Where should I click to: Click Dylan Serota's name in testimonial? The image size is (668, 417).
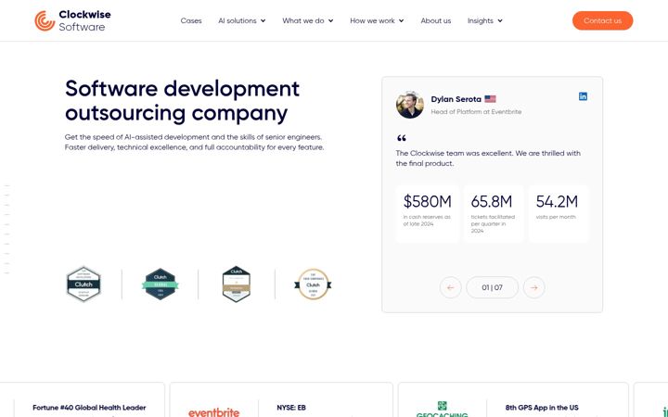coord(456,99)
